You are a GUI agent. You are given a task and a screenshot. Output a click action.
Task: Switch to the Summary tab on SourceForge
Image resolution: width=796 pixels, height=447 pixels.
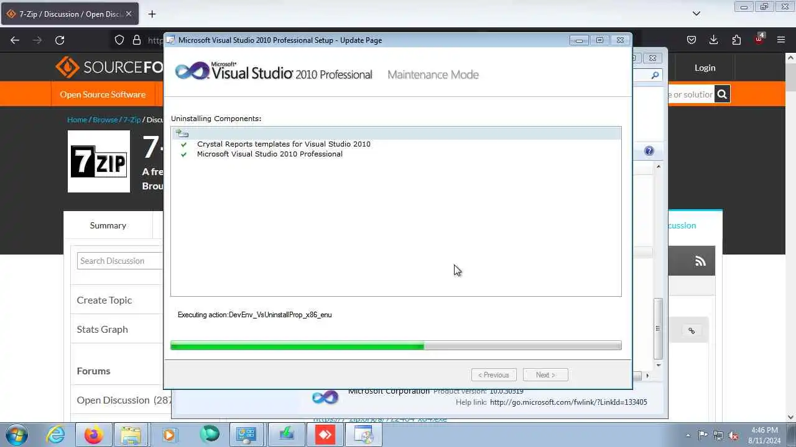click(x=108, y=225)
